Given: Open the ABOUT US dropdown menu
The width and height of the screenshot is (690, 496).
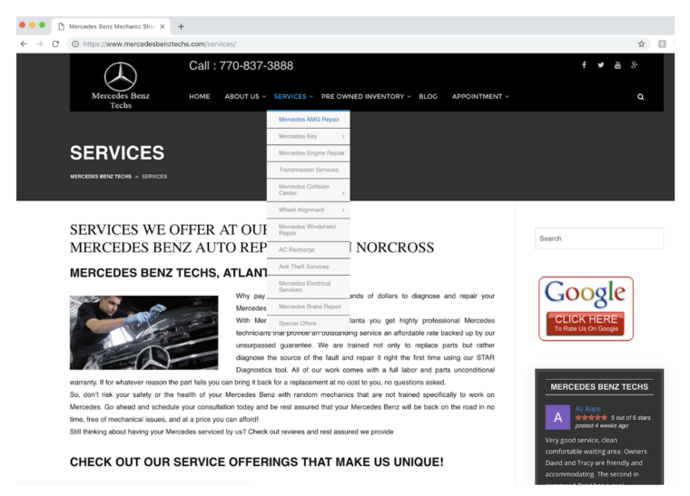Looking at the screenshot, I should [x=245, y=96].
